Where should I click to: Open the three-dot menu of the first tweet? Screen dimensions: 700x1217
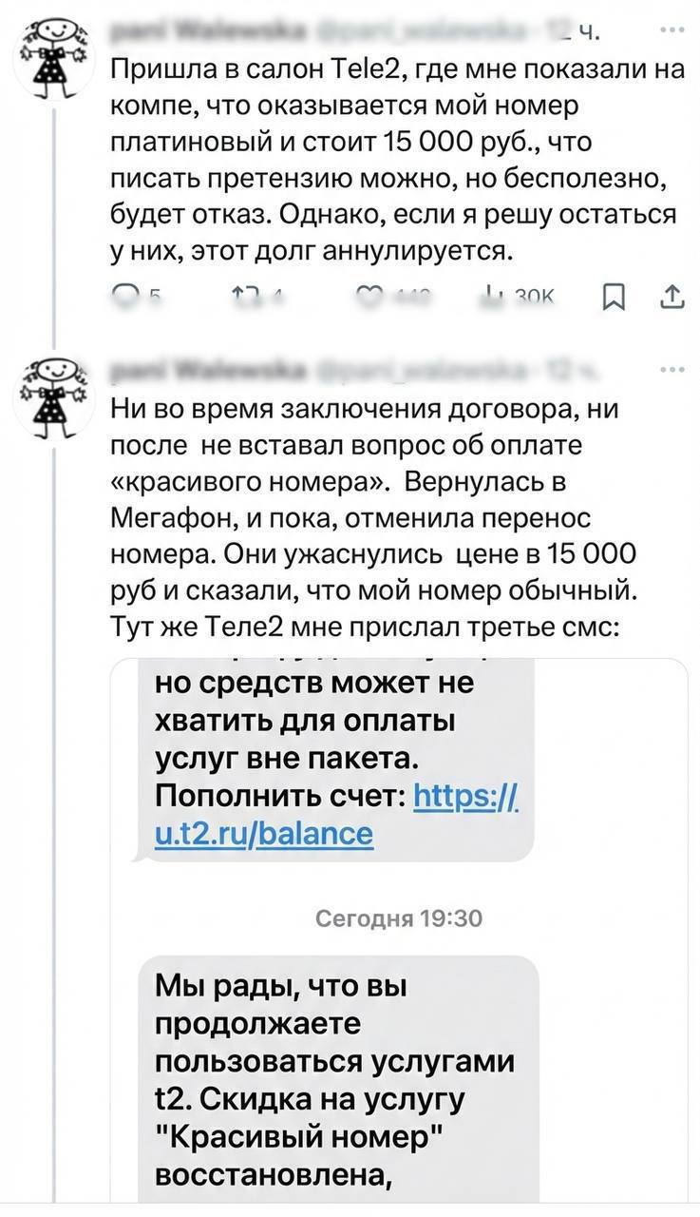[671, 29]
